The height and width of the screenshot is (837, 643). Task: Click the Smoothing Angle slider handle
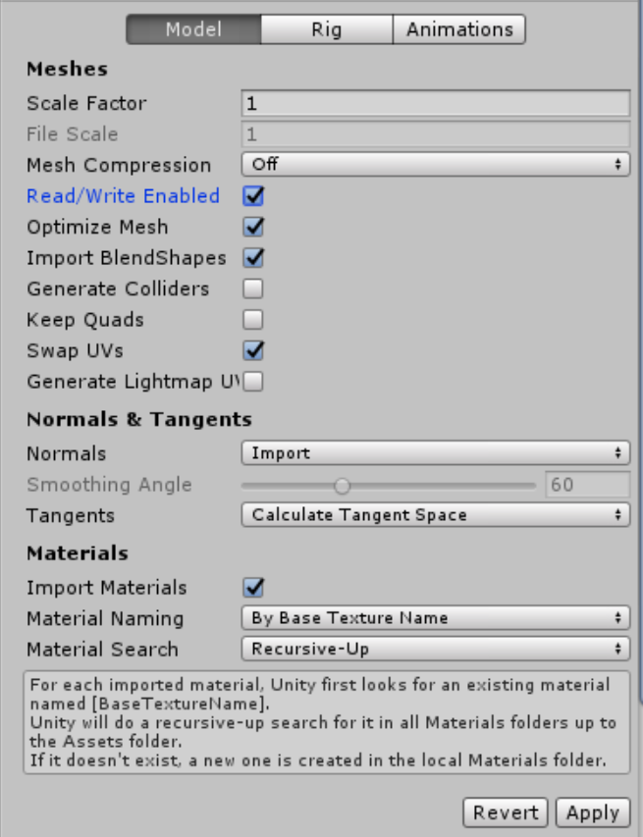coord(342,485)
